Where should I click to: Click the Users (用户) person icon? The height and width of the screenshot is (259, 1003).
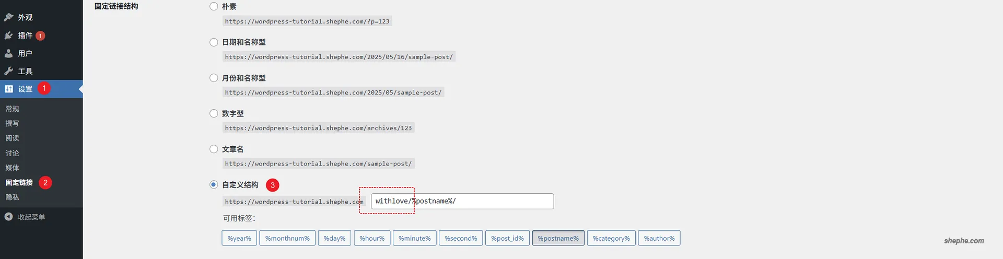(8, 53)
